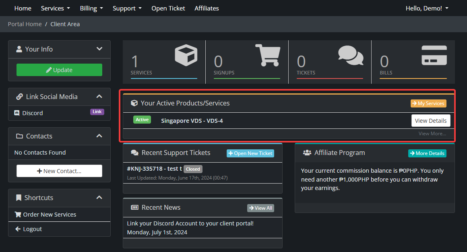Collapse the Link Social Media panel

coord(99,97)
